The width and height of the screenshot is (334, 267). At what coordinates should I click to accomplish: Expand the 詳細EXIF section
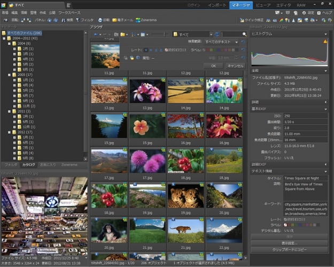click(x=325, y=164)
